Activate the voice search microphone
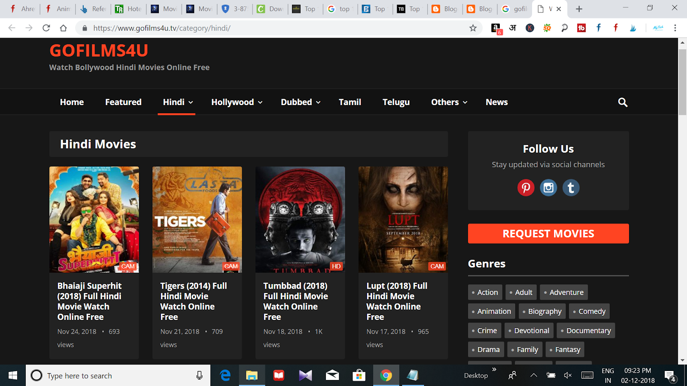The width and height of the screenshot is (687, 386). pyautogui.click(x=199, y=375)
